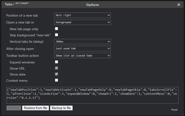185x116 pixels.
Task: Enable the Context menu checkbox
Action: click(x=57, y=80)
